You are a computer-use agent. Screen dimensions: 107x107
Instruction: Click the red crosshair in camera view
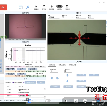(79, 38)
